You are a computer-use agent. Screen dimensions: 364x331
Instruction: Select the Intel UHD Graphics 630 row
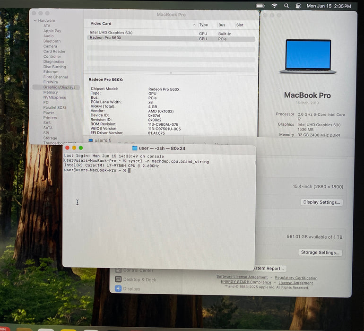[x=171, y=33]
